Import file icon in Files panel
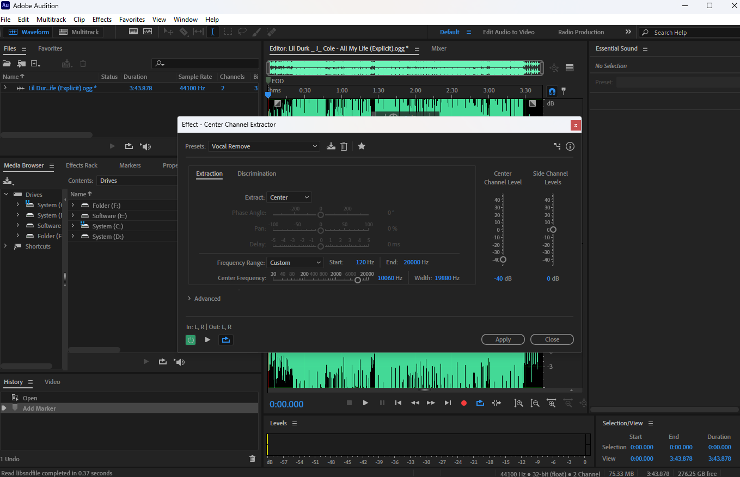The height and width of the screenshot is (477, 740). point(21,64)
